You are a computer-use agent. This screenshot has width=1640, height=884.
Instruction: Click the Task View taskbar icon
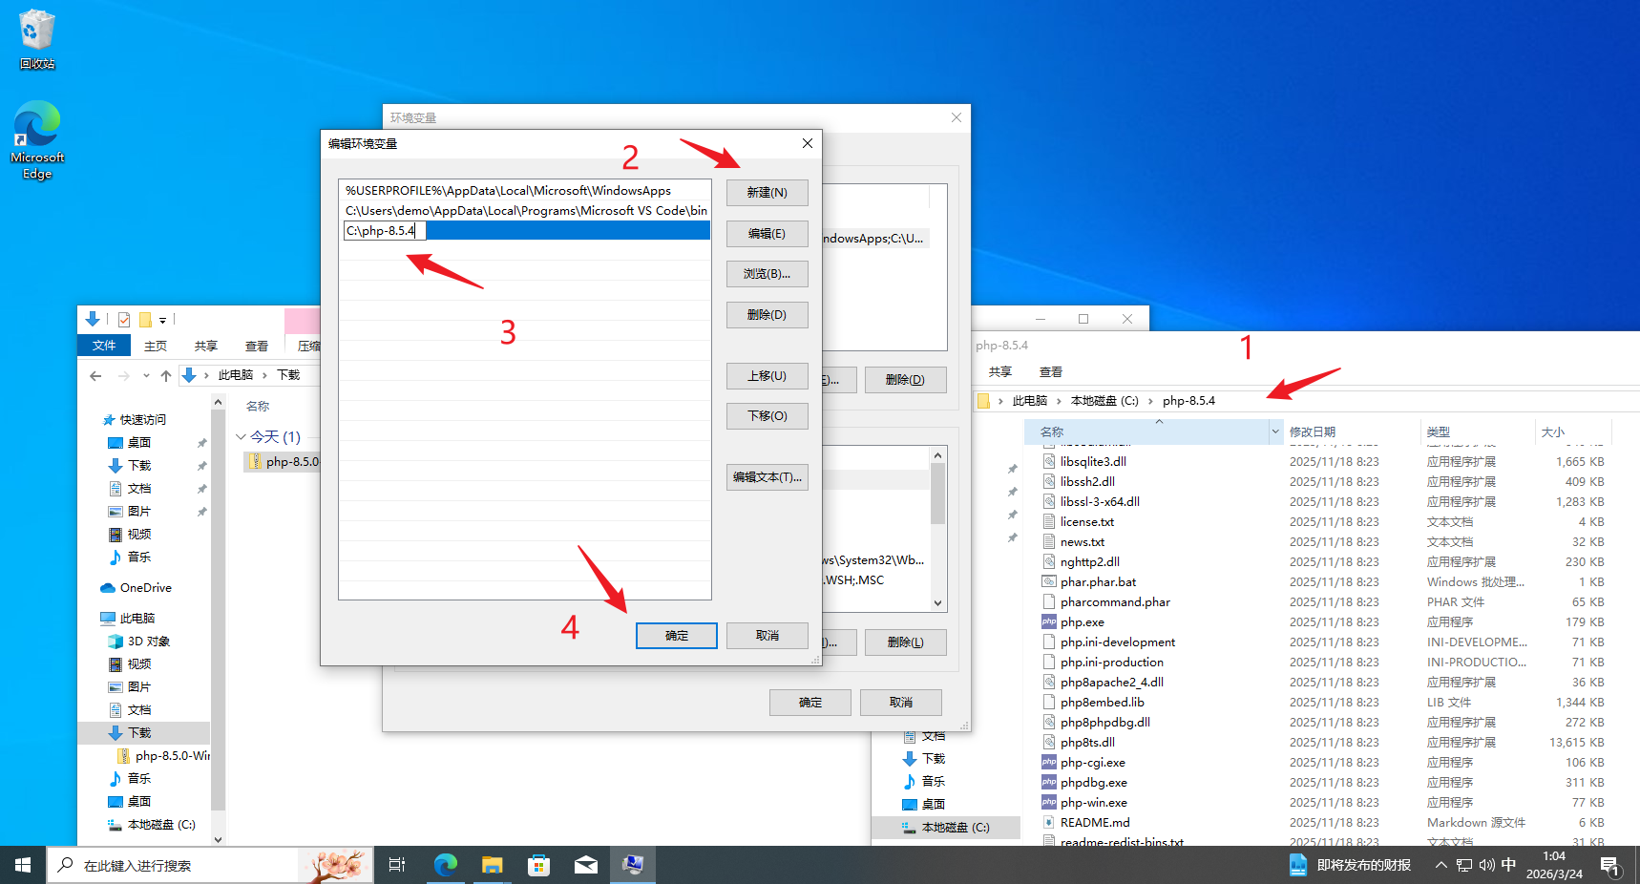point(397,865)
